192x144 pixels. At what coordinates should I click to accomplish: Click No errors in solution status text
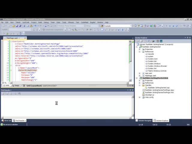(10, 124)
